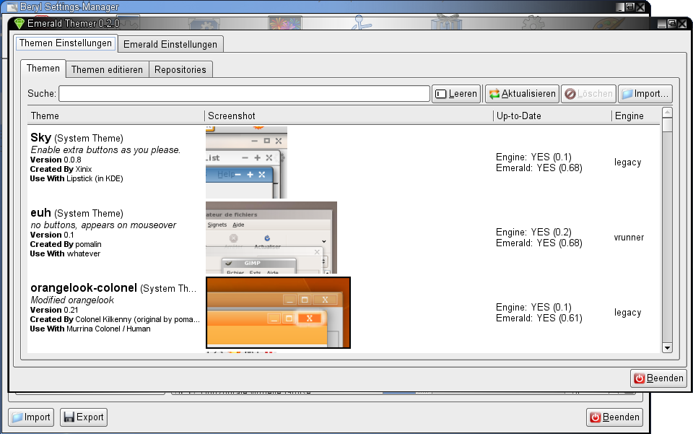Select the Themen sub-tab
Screen dimensions: 693x434
[x=43, y=69]
